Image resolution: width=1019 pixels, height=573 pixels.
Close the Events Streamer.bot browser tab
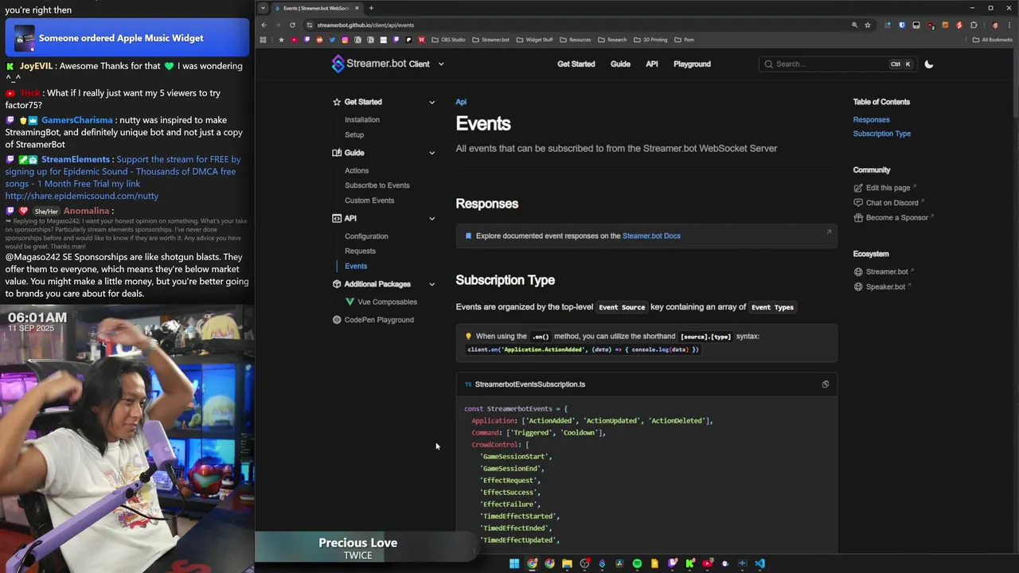click(357, 8)
